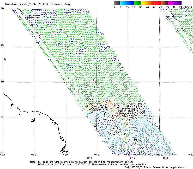This screenshot has height=169, width=193.
Task: Click the green 15-20 knots legend segment
Action: pyautogui.click(x=137, y=3)
